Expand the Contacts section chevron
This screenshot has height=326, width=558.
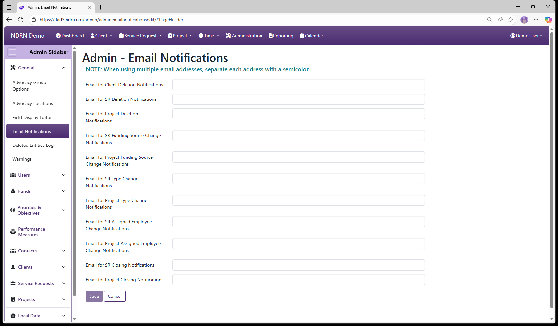pos(64,251)
